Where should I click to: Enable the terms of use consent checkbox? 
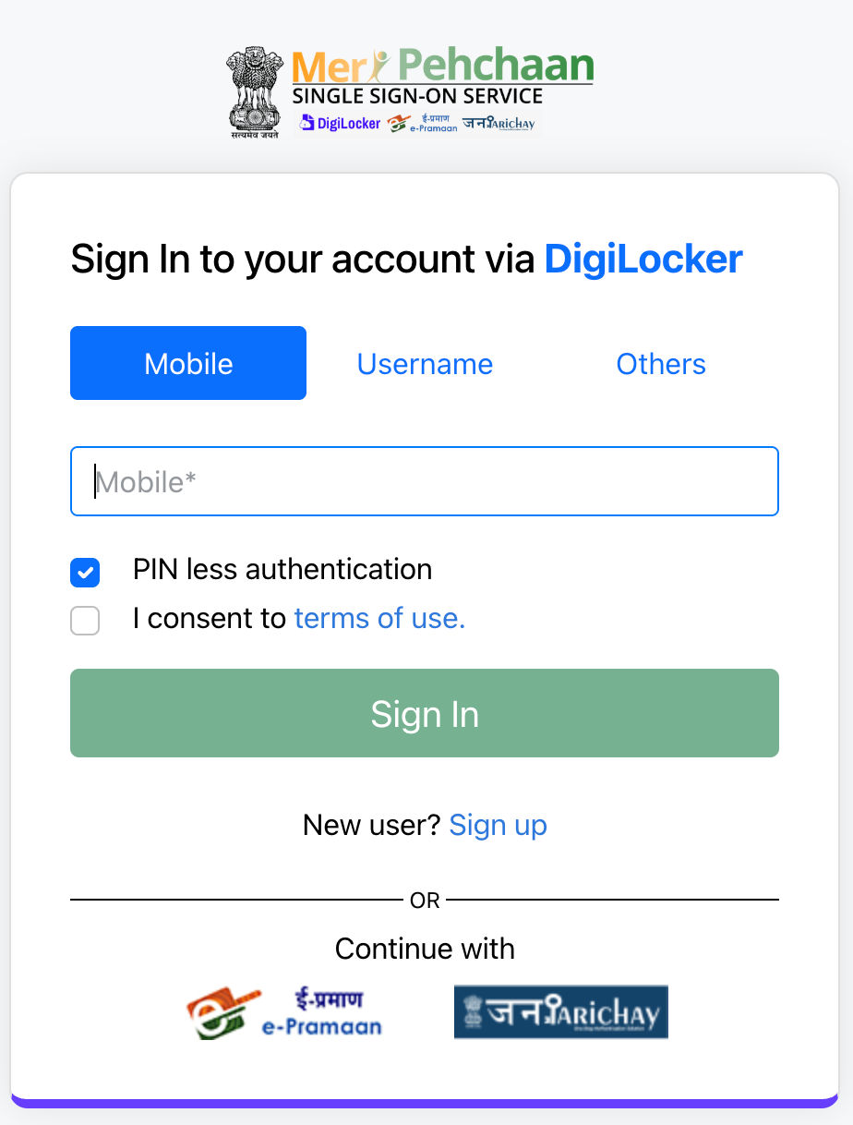(85, 621)
